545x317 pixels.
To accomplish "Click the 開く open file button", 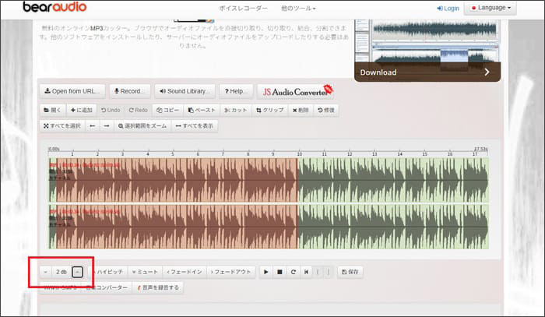I will pos(53,110).
